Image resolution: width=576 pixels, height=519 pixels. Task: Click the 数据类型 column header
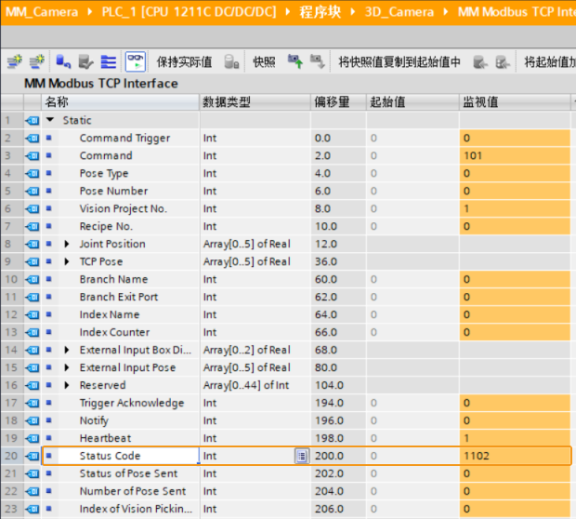coord(255,102)
